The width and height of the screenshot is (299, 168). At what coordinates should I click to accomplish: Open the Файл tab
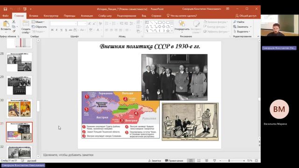click(x=5, y=16)
